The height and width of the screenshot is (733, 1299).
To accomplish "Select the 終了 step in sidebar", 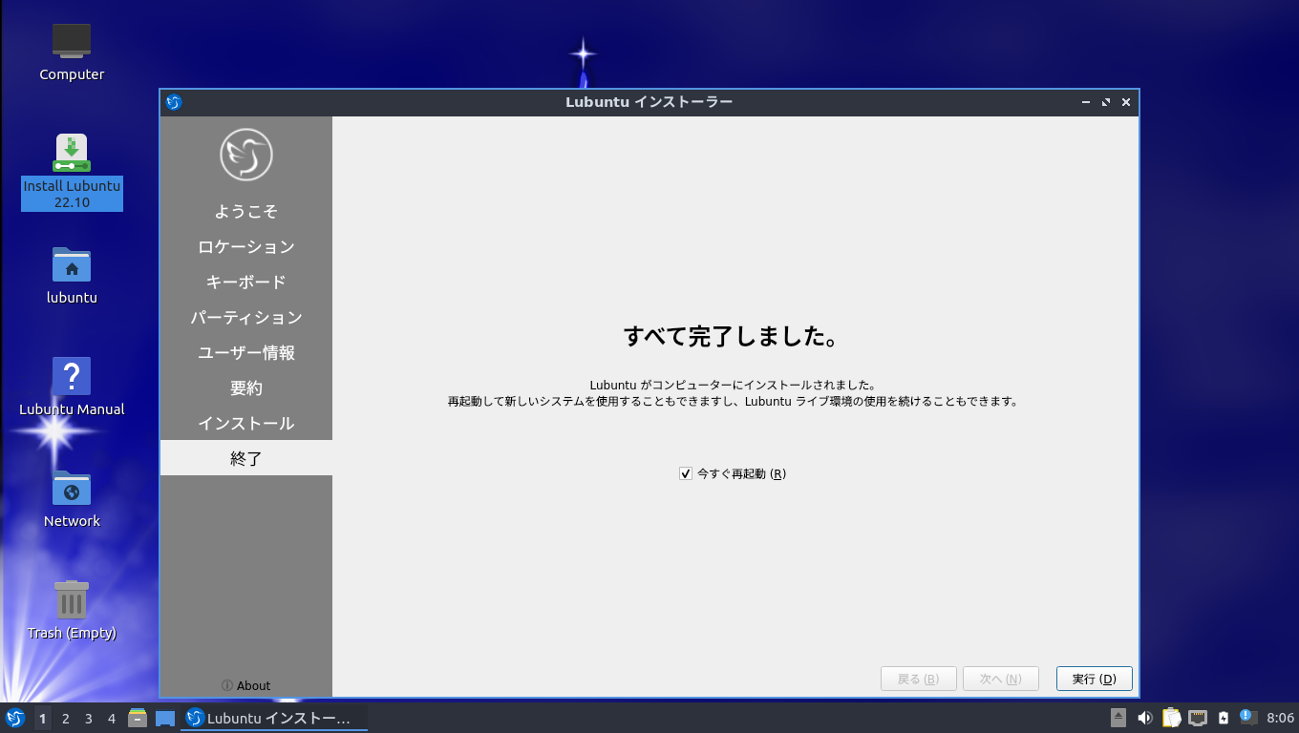I will point(246,458).
